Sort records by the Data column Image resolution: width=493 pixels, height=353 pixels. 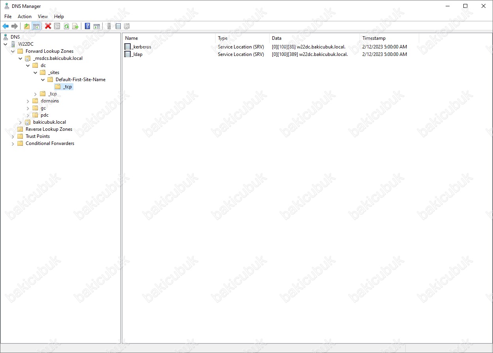pyautogui.click(x=315, y=38)
